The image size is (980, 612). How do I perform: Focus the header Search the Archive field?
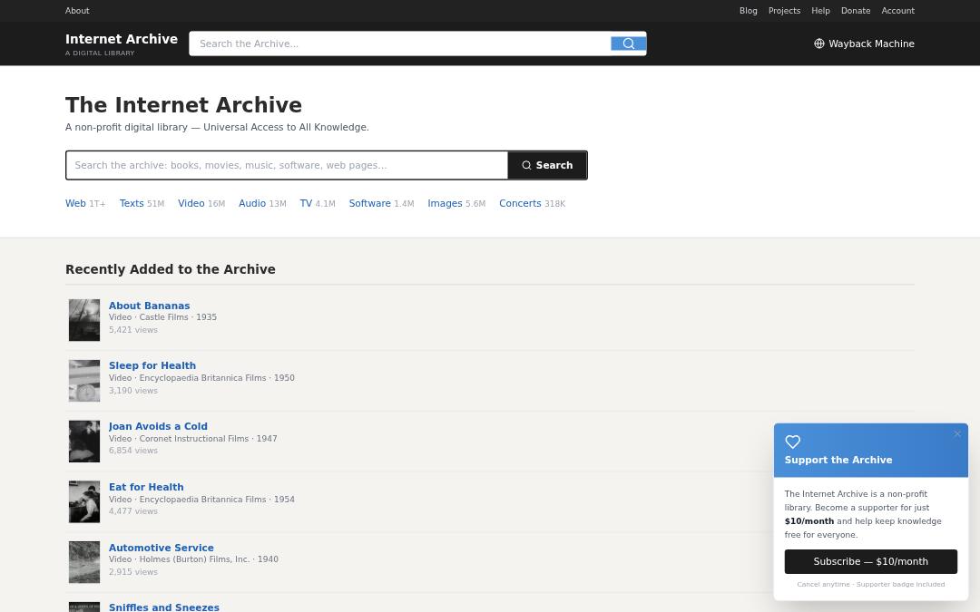(400, 44)
